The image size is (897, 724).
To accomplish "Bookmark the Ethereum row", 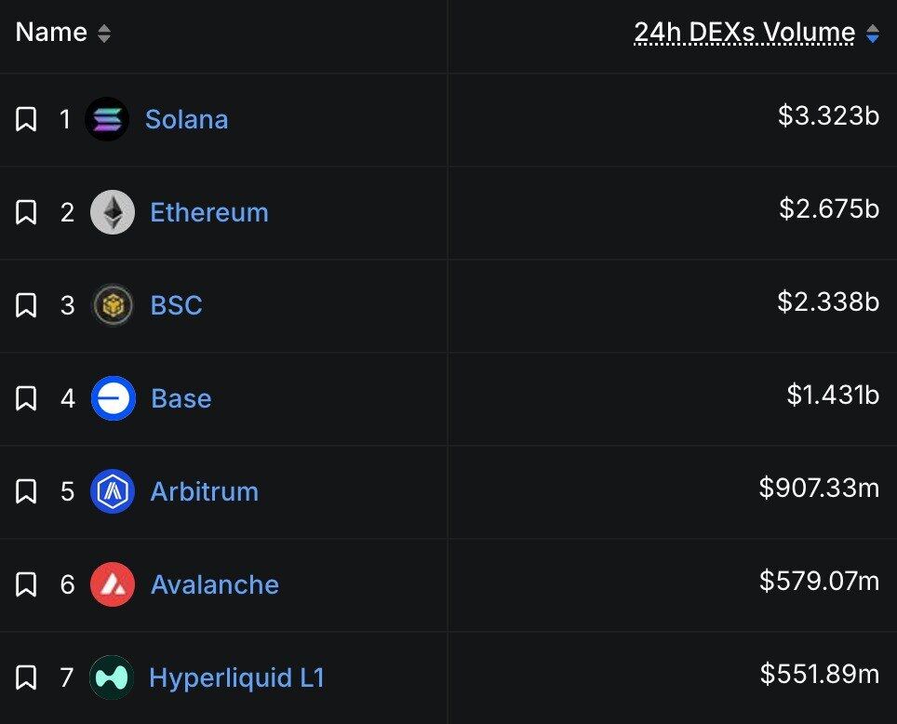I will 26,212.
